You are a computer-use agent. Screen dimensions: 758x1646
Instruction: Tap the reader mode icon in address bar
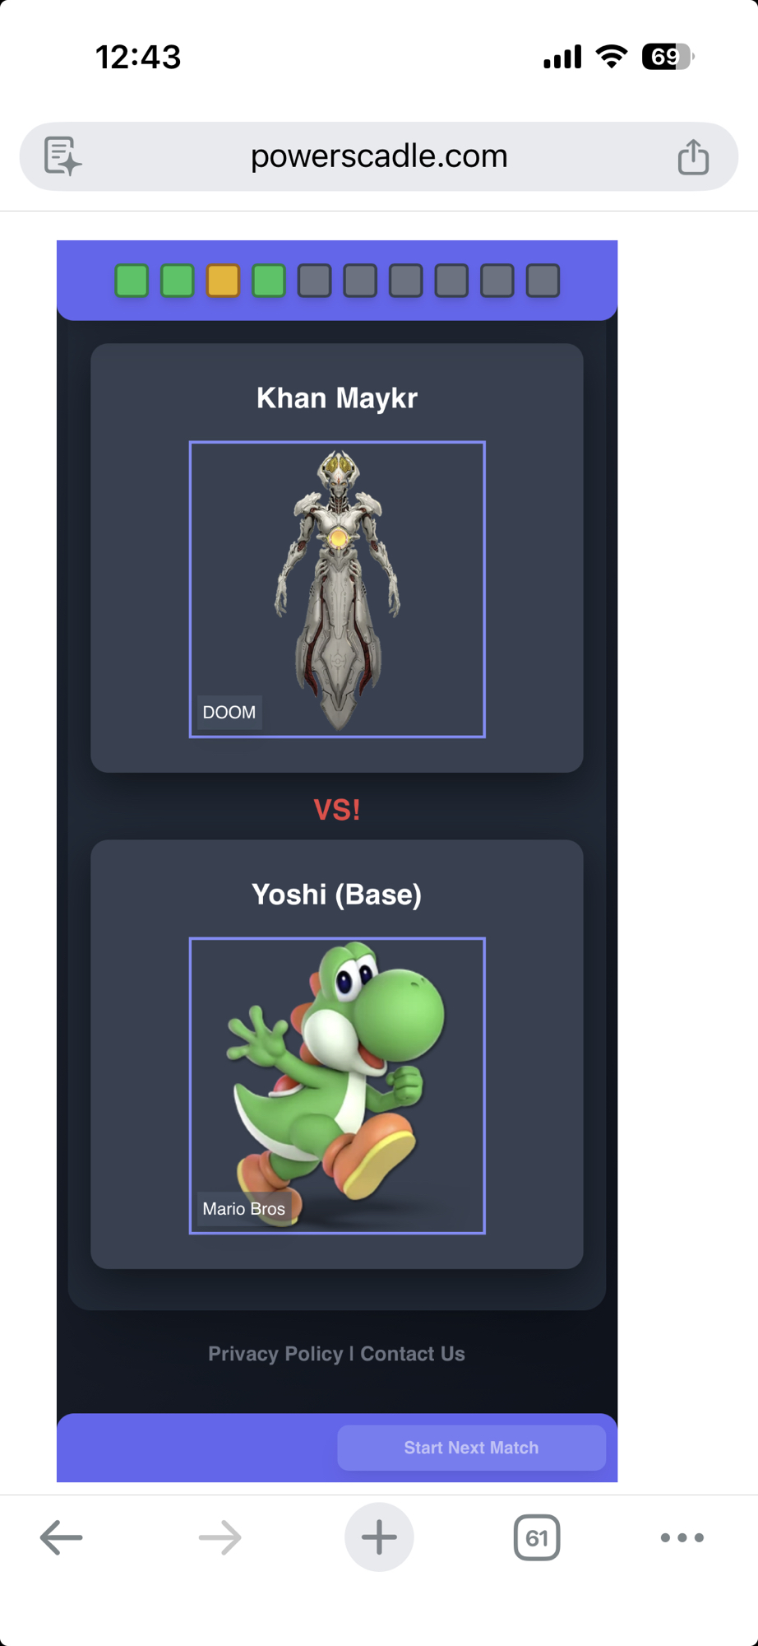coord(63,156)
